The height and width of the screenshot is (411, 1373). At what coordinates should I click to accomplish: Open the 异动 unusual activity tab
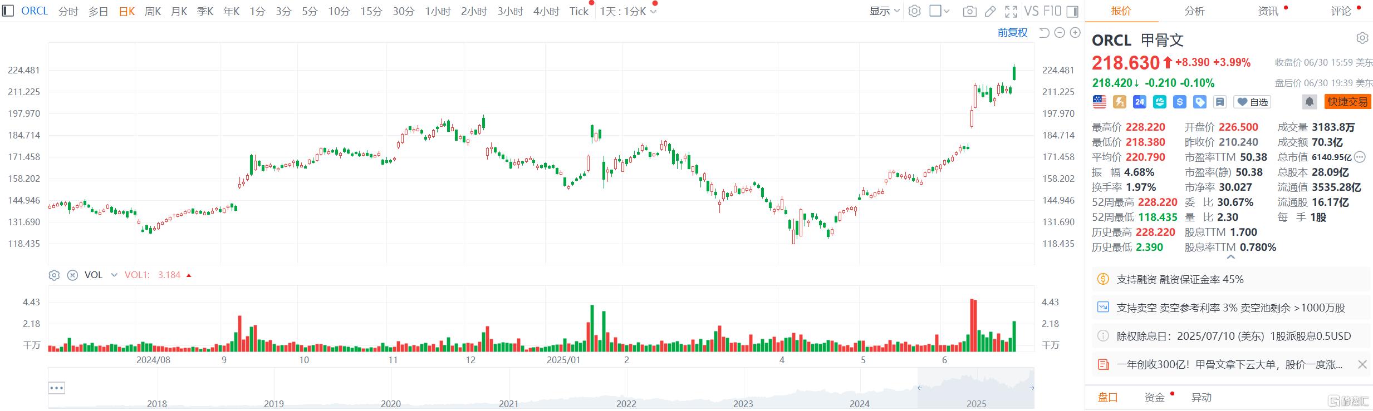coord(1201,398)
